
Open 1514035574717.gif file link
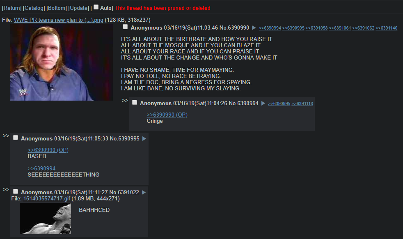(x=46, y=199)
